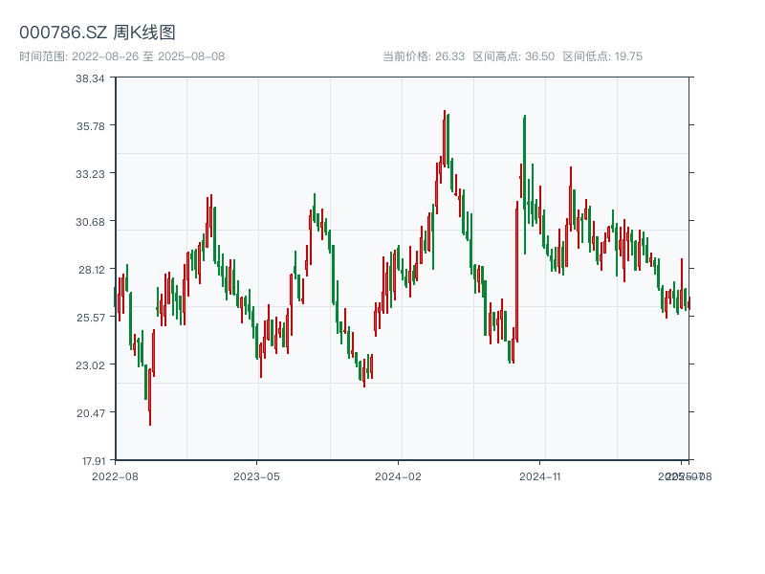Click the x-axis label 2022-08

click(x=115, y=476)
